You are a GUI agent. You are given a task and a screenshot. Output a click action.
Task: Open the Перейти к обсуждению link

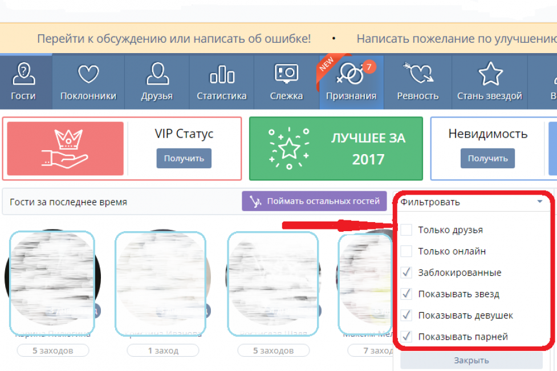click(174, 39)
